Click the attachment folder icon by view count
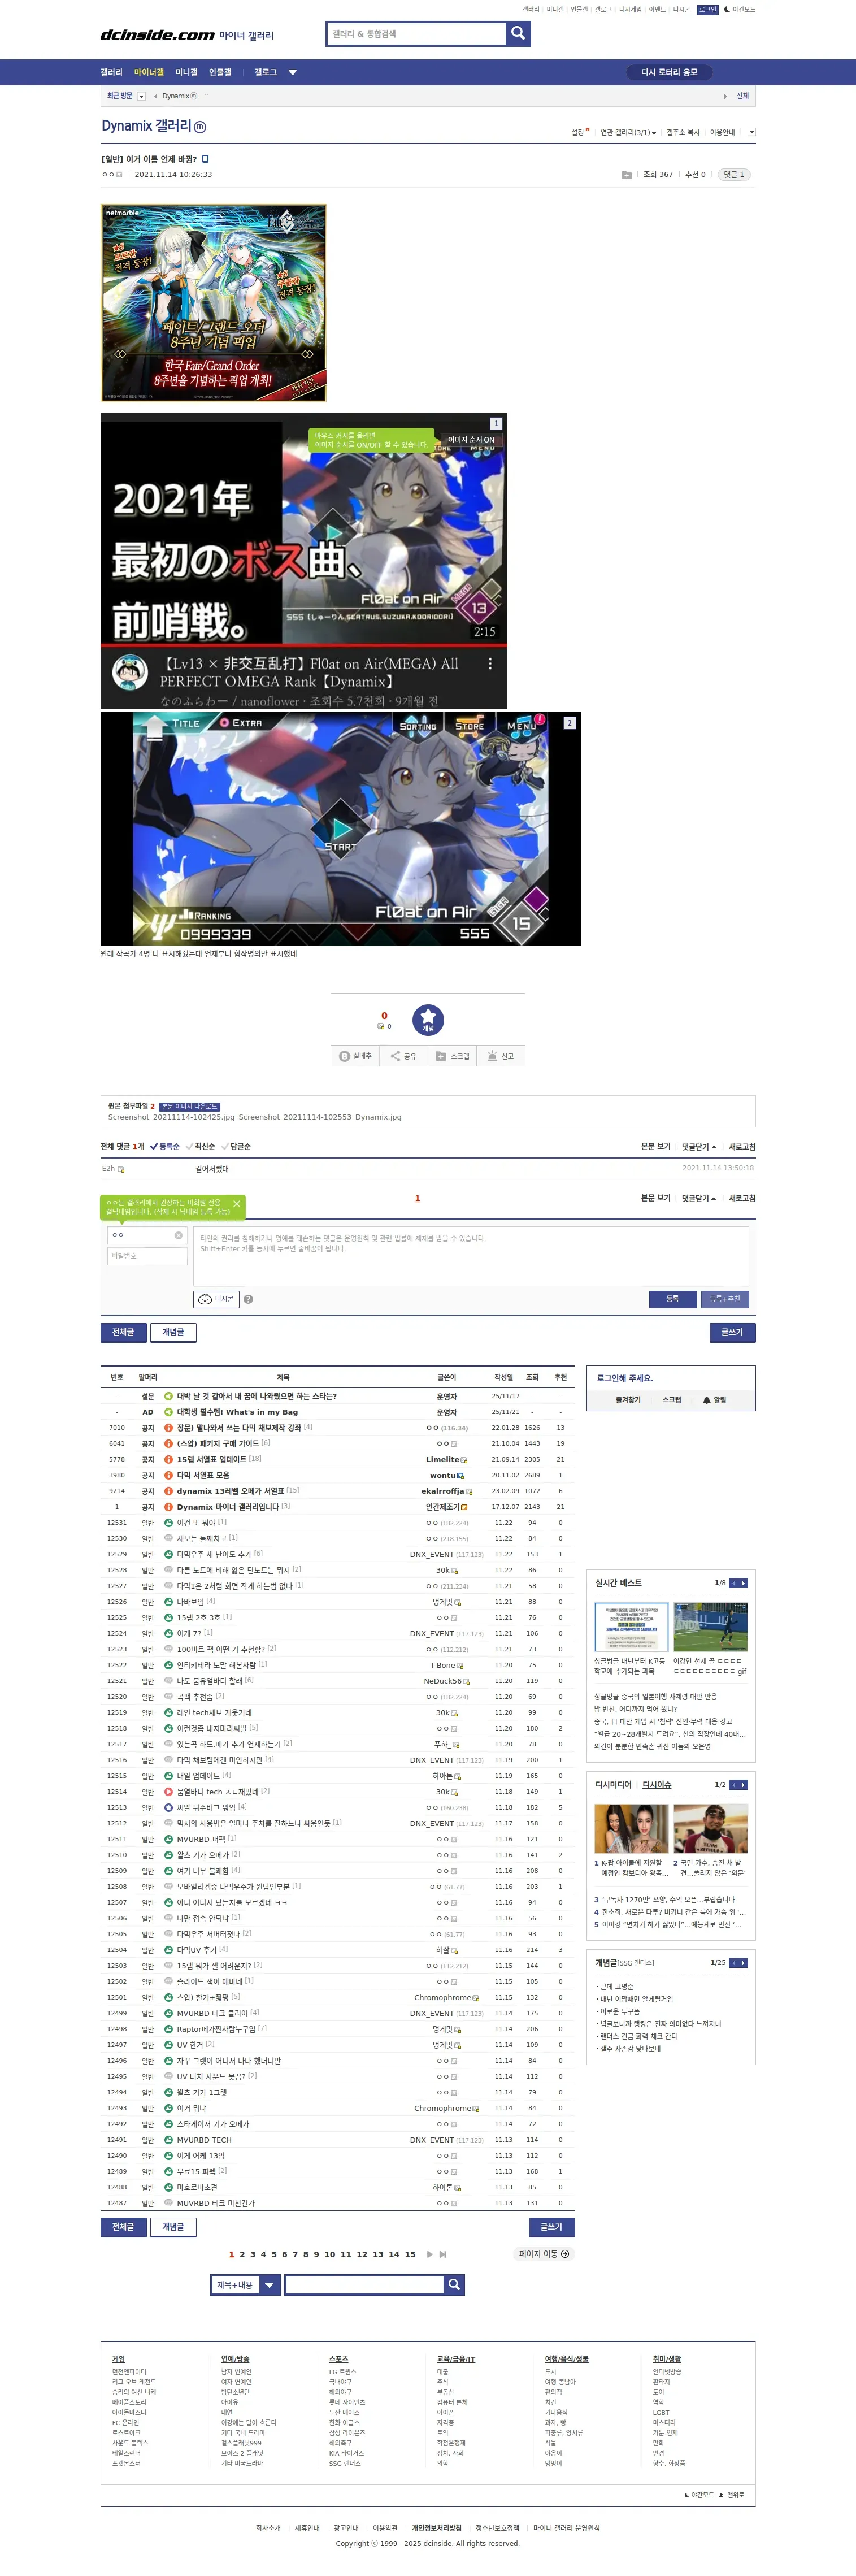Screen dimensions: 856x2576 [627, 174]
